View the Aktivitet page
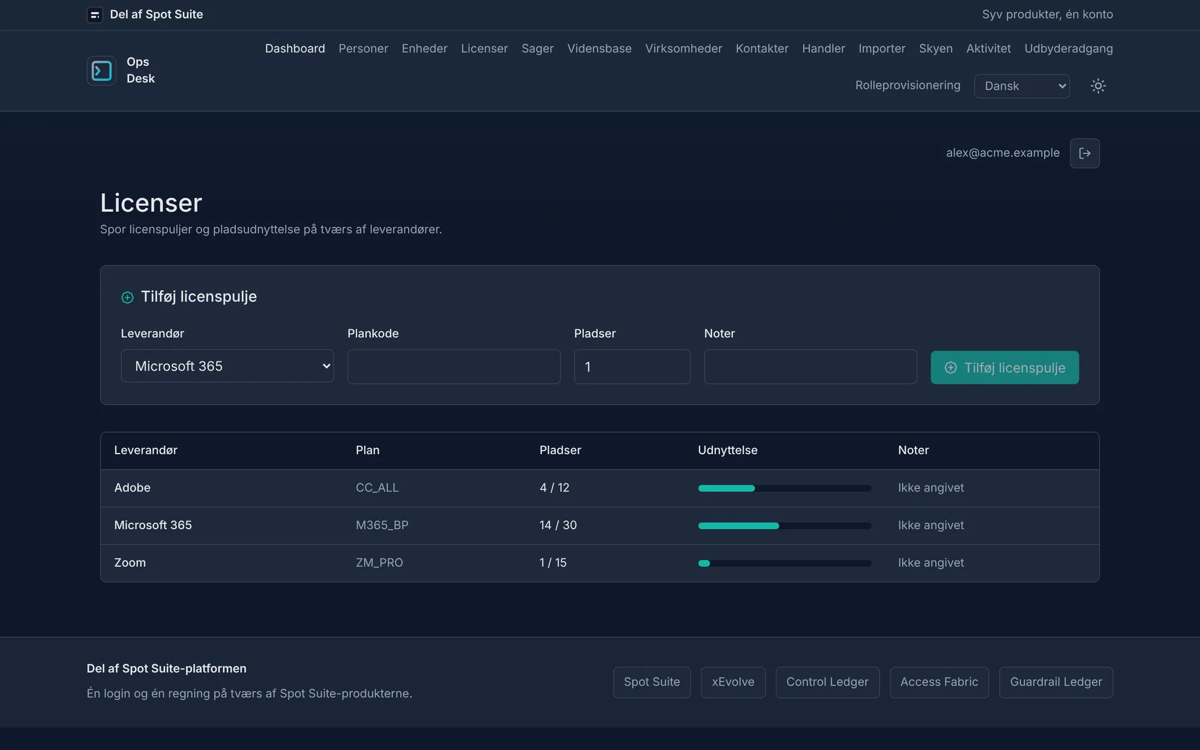This screenshot has width=1200, height=750. pos(988,49)
